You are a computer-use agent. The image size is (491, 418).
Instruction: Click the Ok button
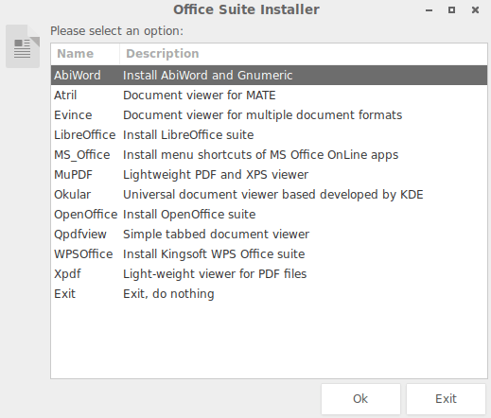click(360, 399)
